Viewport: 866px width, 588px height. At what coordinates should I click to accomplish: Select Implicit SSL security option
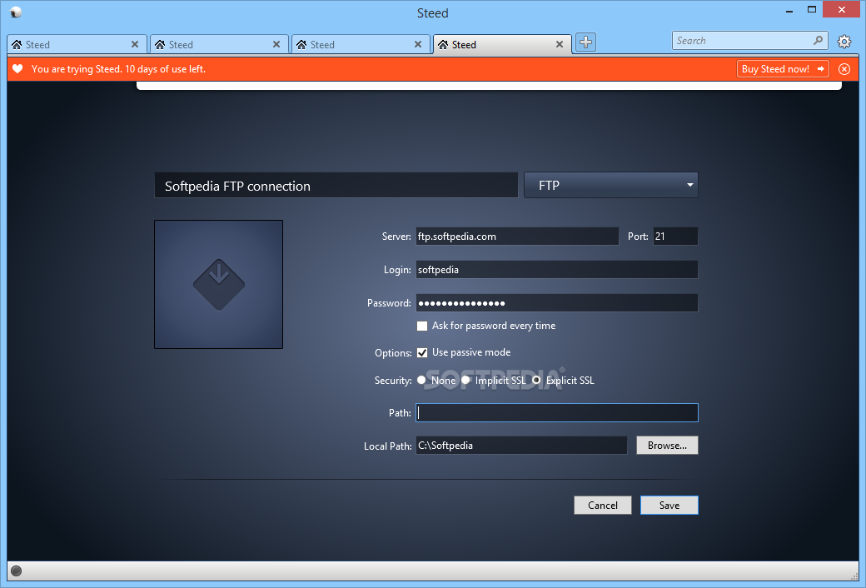[x=465, y=381]
